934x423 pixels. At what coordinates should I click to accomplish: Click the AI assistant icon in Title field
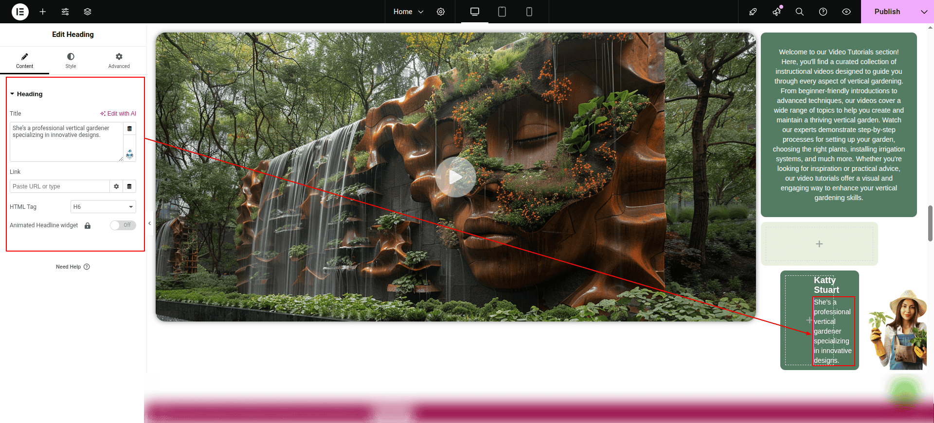(129, 154)
